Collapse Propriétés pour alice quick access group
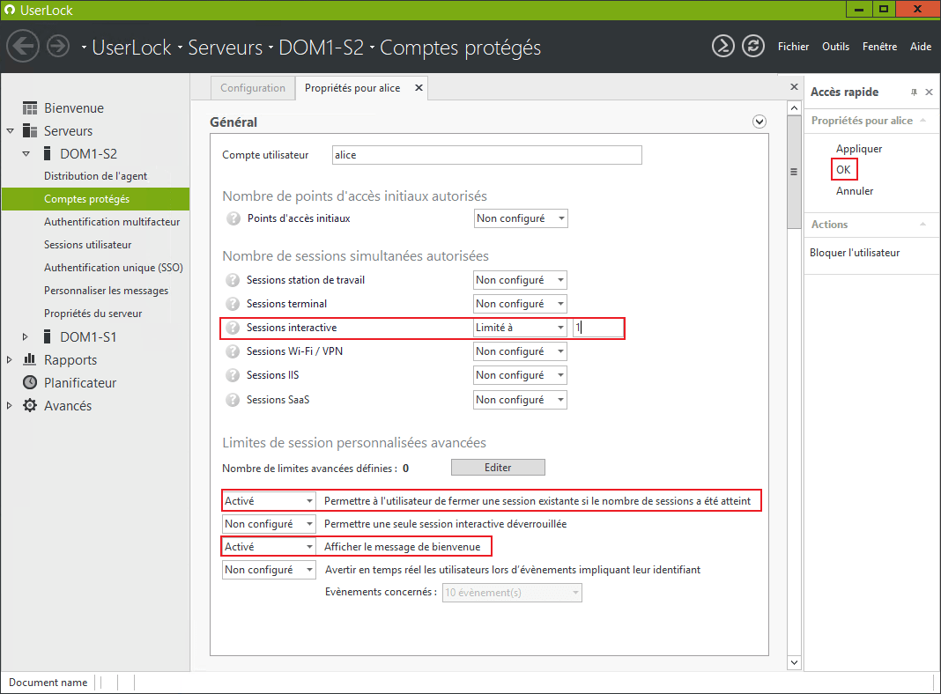 pyautogui.click(x=922, y=121)
